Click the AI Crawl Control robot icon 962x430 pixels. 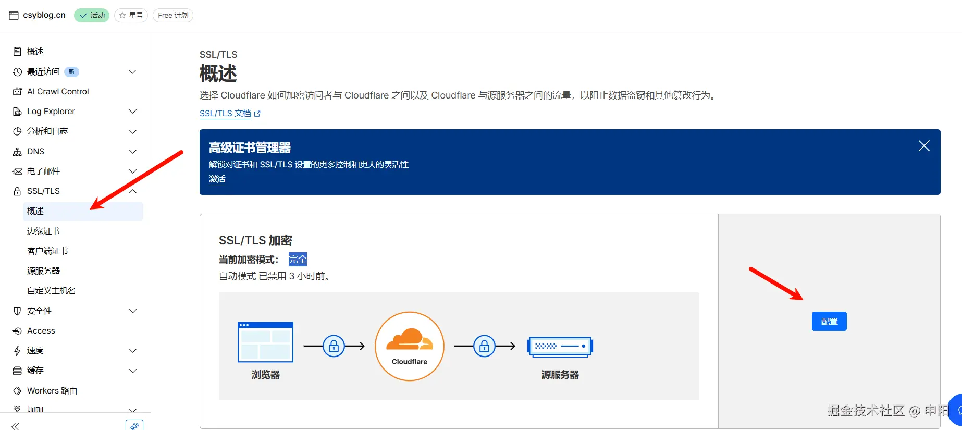click(17, 92)
